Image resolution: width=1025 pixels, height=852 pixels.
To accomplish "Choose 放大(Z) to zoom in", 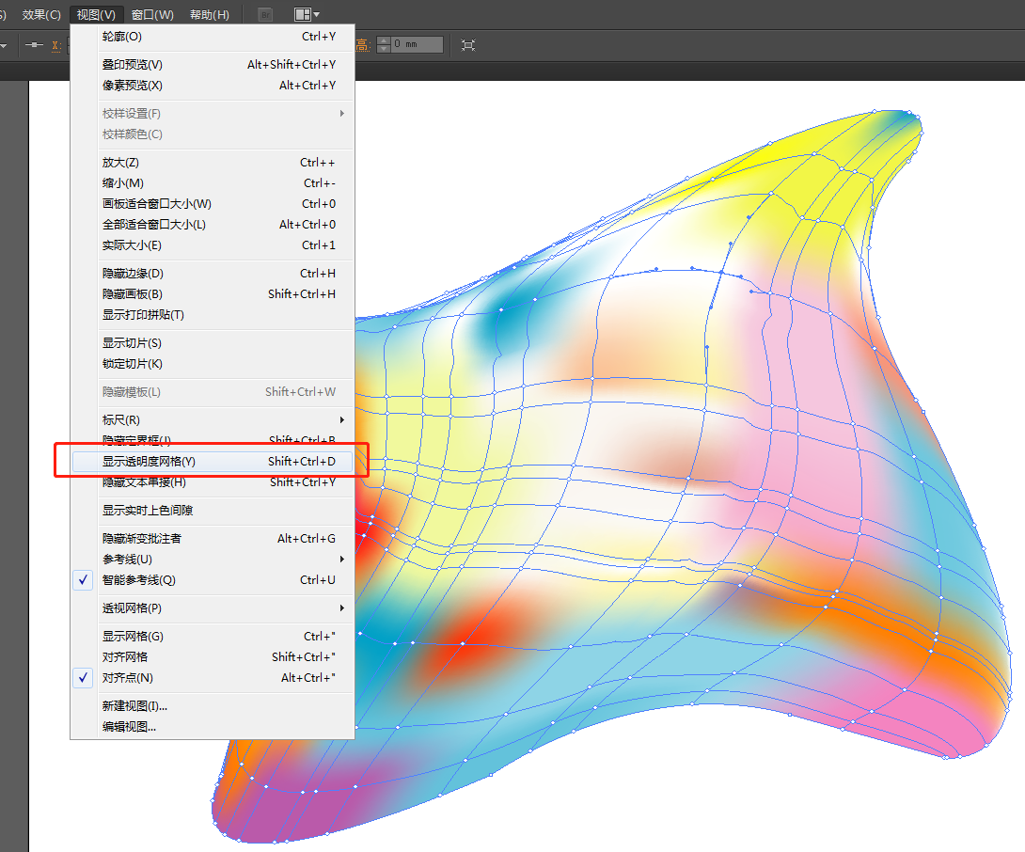I will (213, 162).
